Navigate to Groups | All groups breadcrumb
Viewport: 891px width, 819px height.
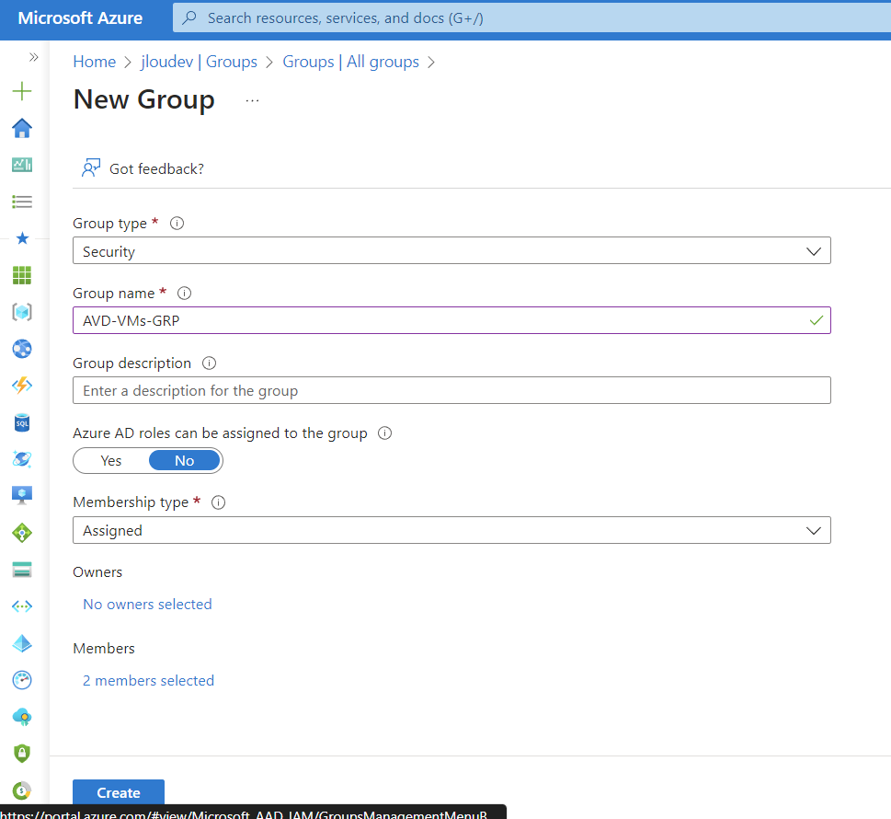point(350,62)
